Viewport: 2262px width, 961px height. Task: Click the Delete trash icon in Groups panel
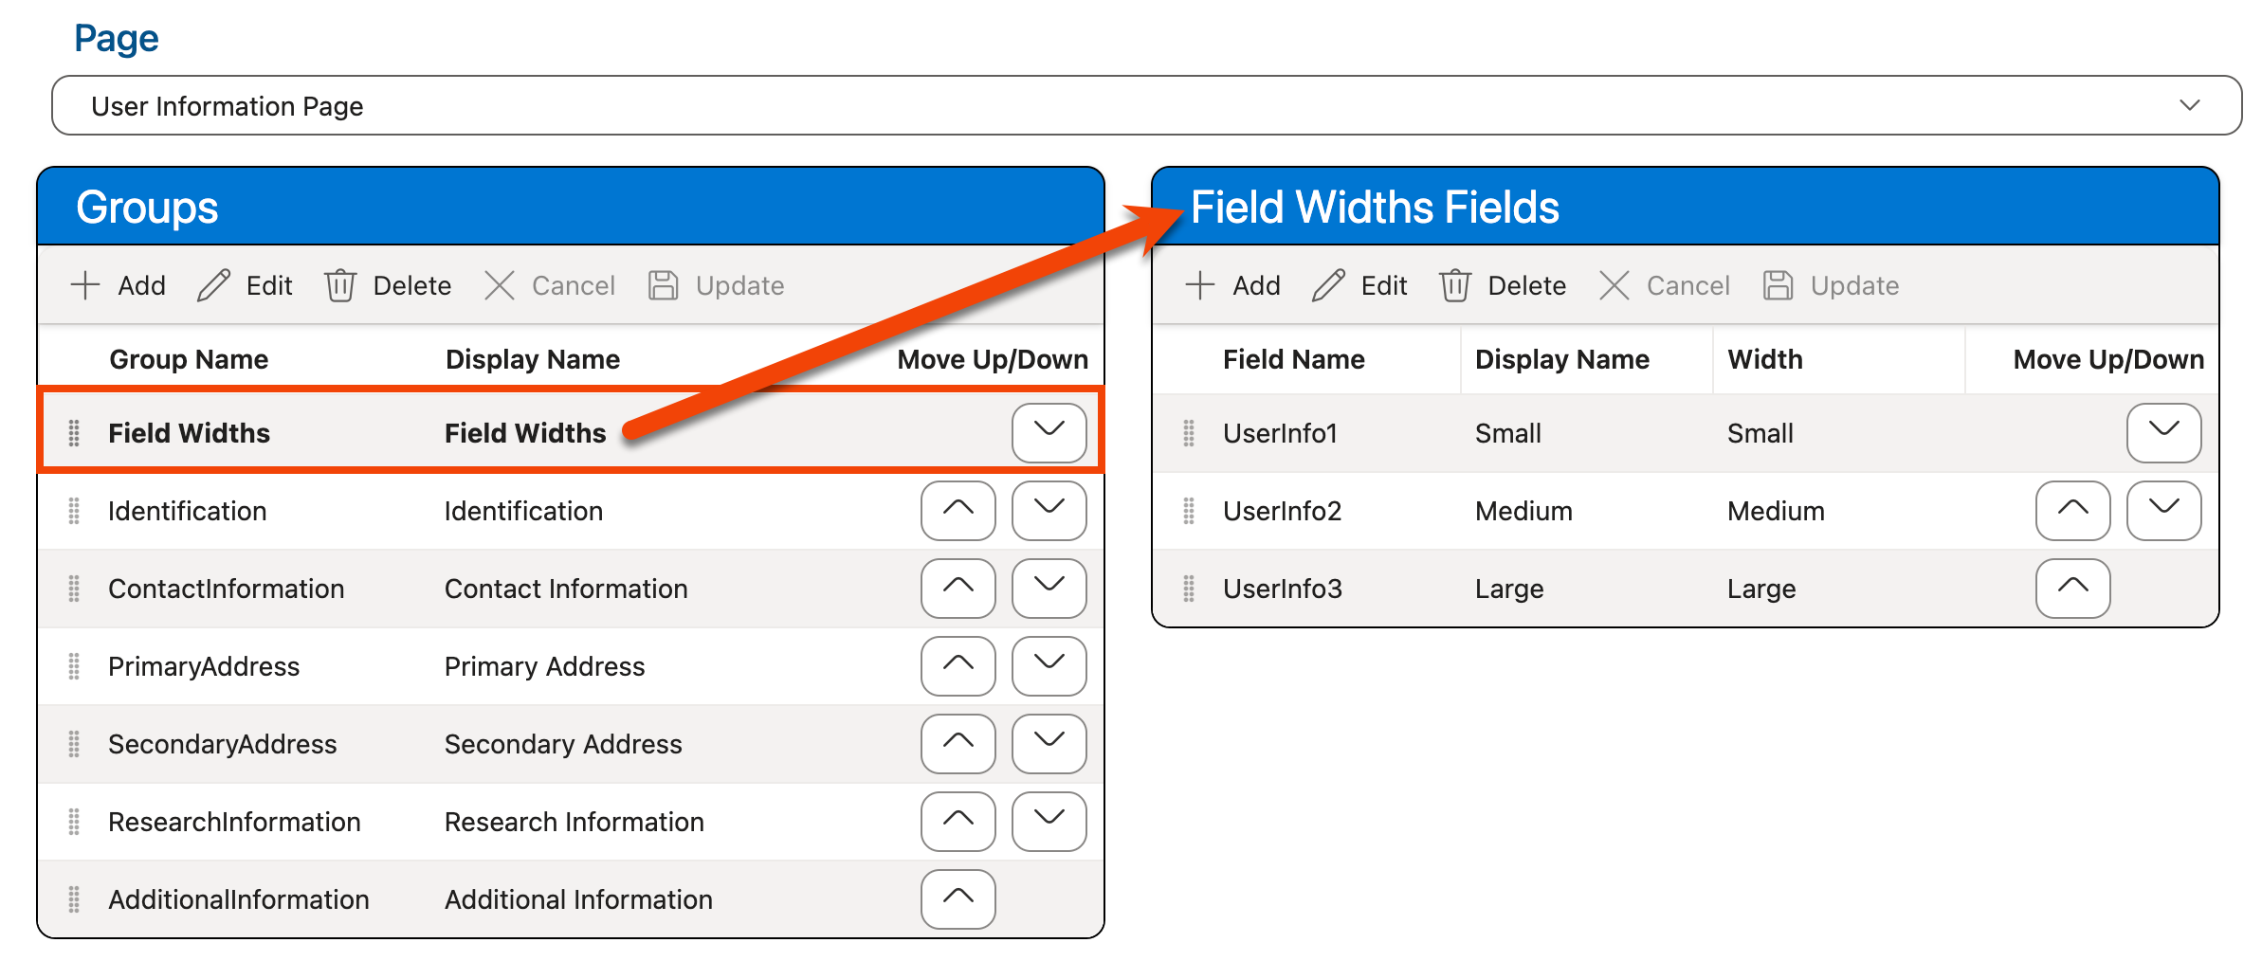pos(342,285)
